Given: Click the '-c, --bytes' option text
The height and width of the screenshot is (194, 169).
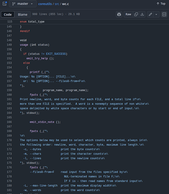Looking at the screenshot, I should pos(32,149).
